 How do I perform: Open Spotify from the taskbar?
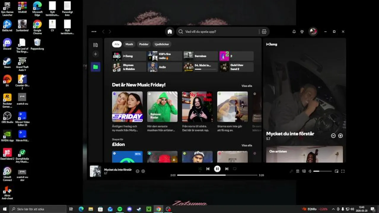120,209
